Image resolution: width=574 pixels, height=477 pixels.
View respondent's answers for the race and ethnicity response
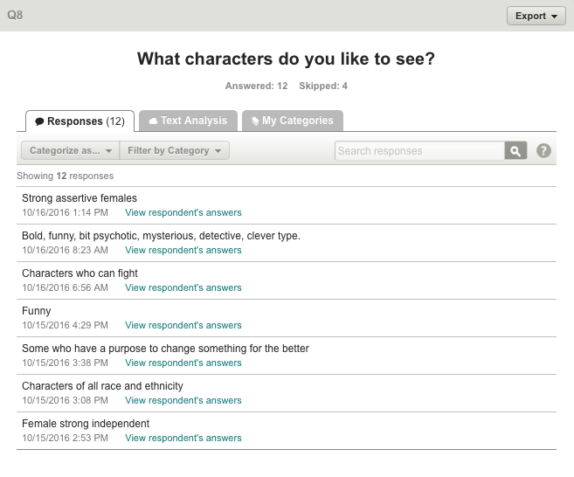click(183, 400)
